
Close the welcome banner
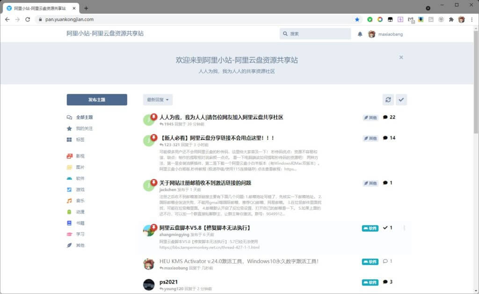(401, 57)
